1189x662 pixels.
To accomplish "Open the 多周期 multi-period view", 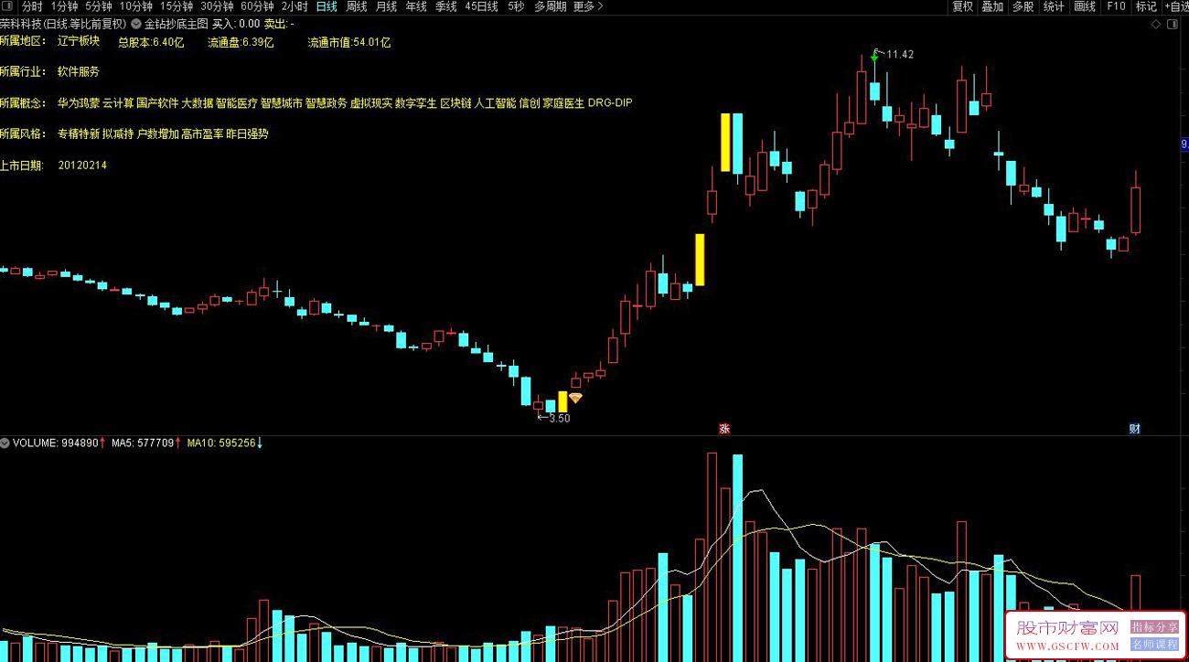I will [551, 6].
